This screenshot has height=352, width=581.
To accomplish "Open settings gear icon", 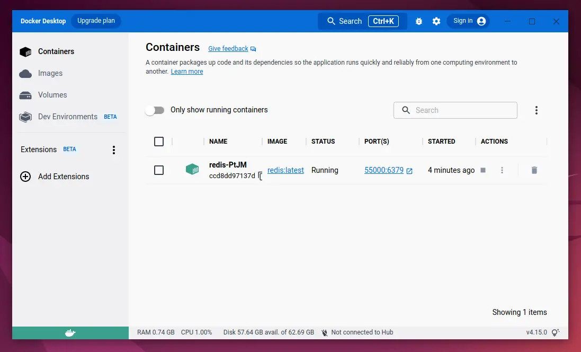I will click(x=436, y=21).
